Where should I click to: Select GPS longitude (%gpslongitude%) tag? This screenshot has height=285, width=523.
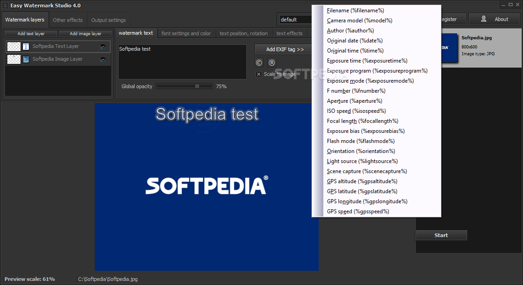click(x=376, y=201)
